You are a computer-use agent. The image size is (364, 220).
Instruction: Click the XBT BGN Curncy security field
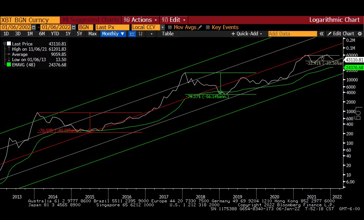(x=30, y=20)
